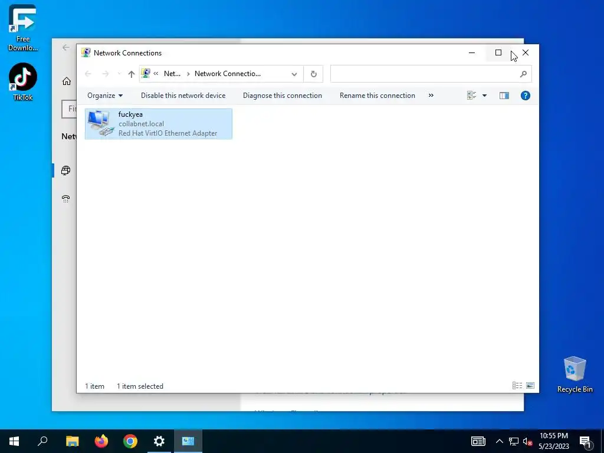Click the search magnifier in Network Connections

(523, 74)
